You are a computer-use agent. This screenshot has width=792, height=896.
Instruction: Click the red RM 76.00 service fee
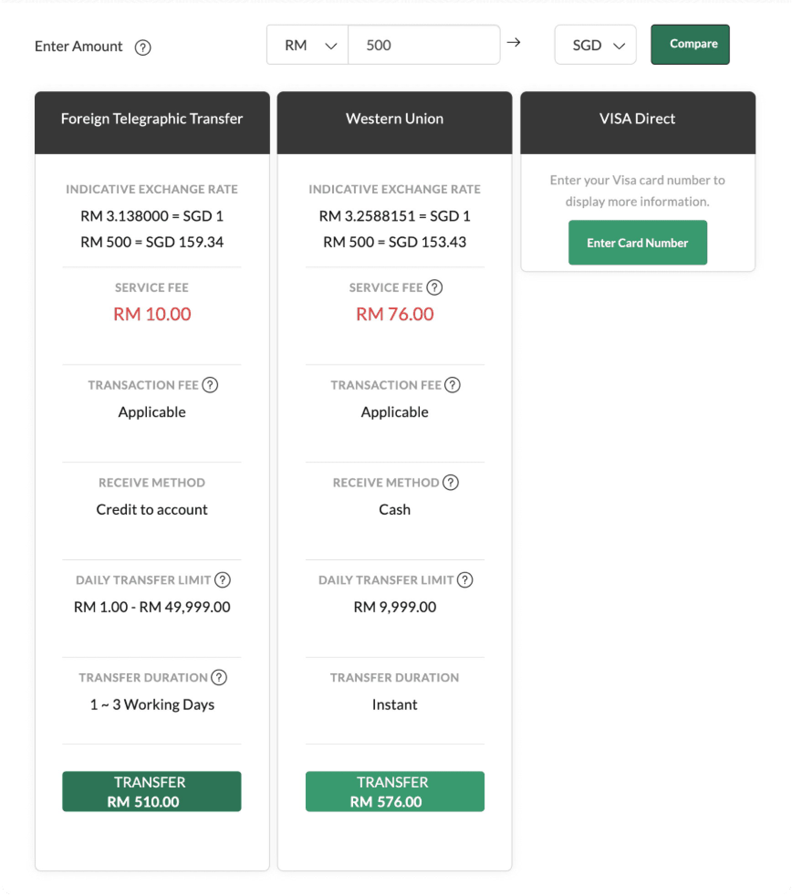tap(395, 314)
